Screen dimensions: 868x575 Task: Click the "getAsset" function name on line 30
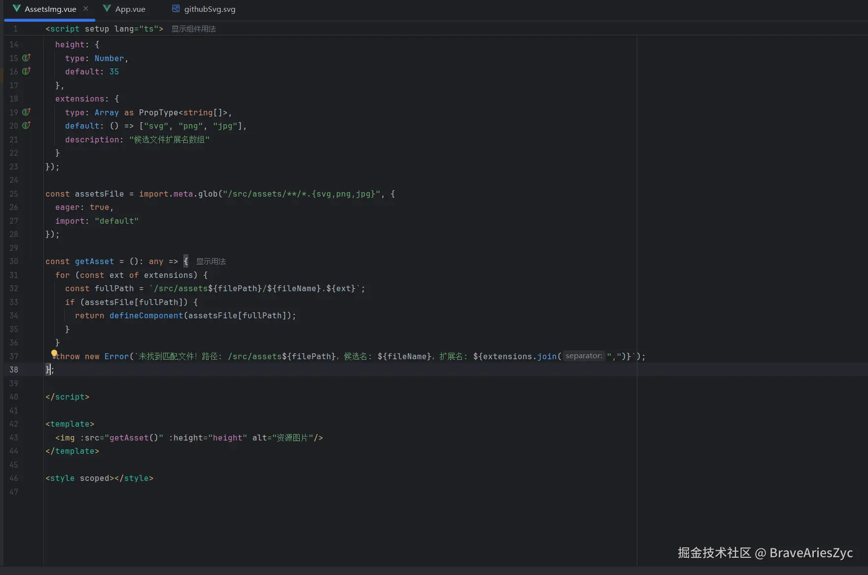[x=95, y=262]
